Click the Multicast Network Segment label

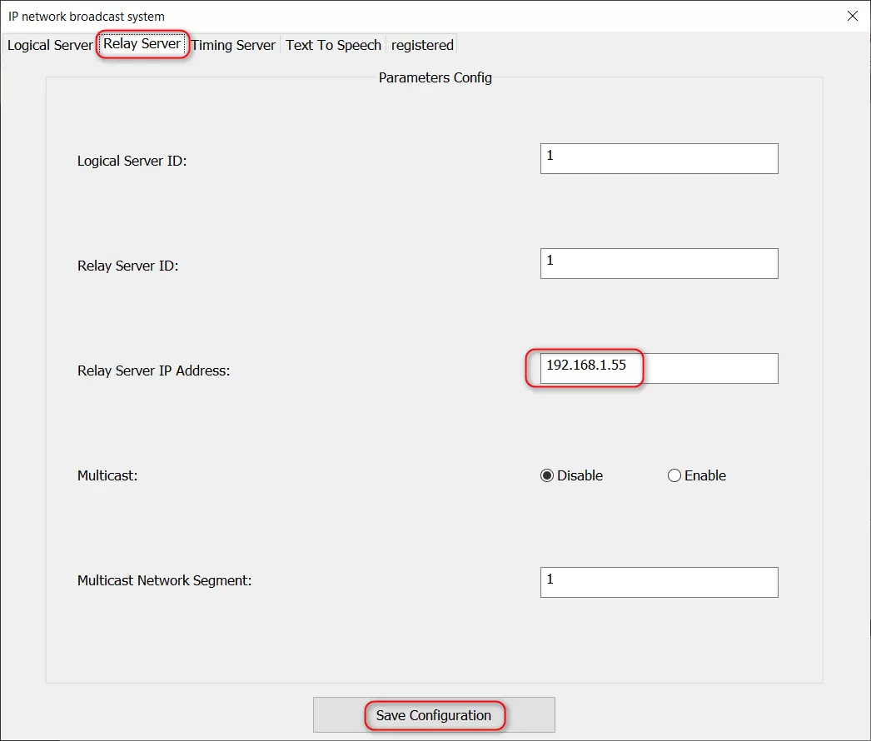[164, 580]
